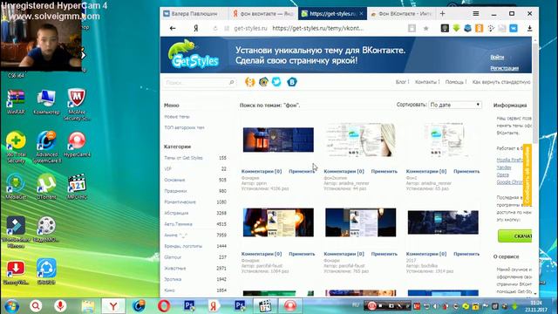Open 'ТОП авторских тем' in the menu
This screenshot has height=314, width=558.
(x=184, y=127)
